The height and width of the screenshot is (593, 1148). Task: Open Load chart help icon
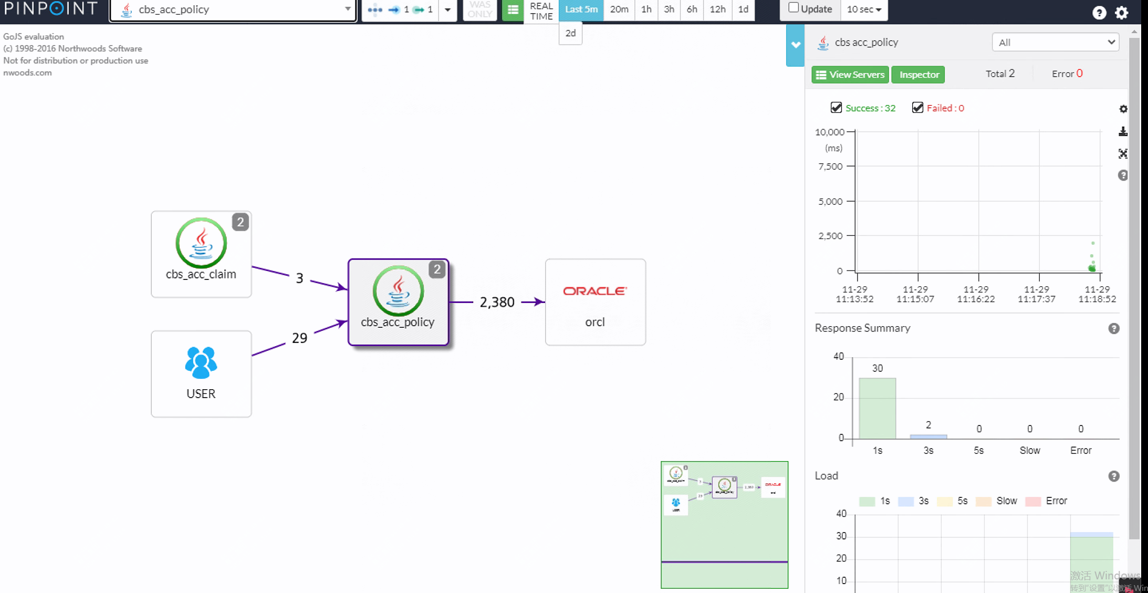[1113, 476]
